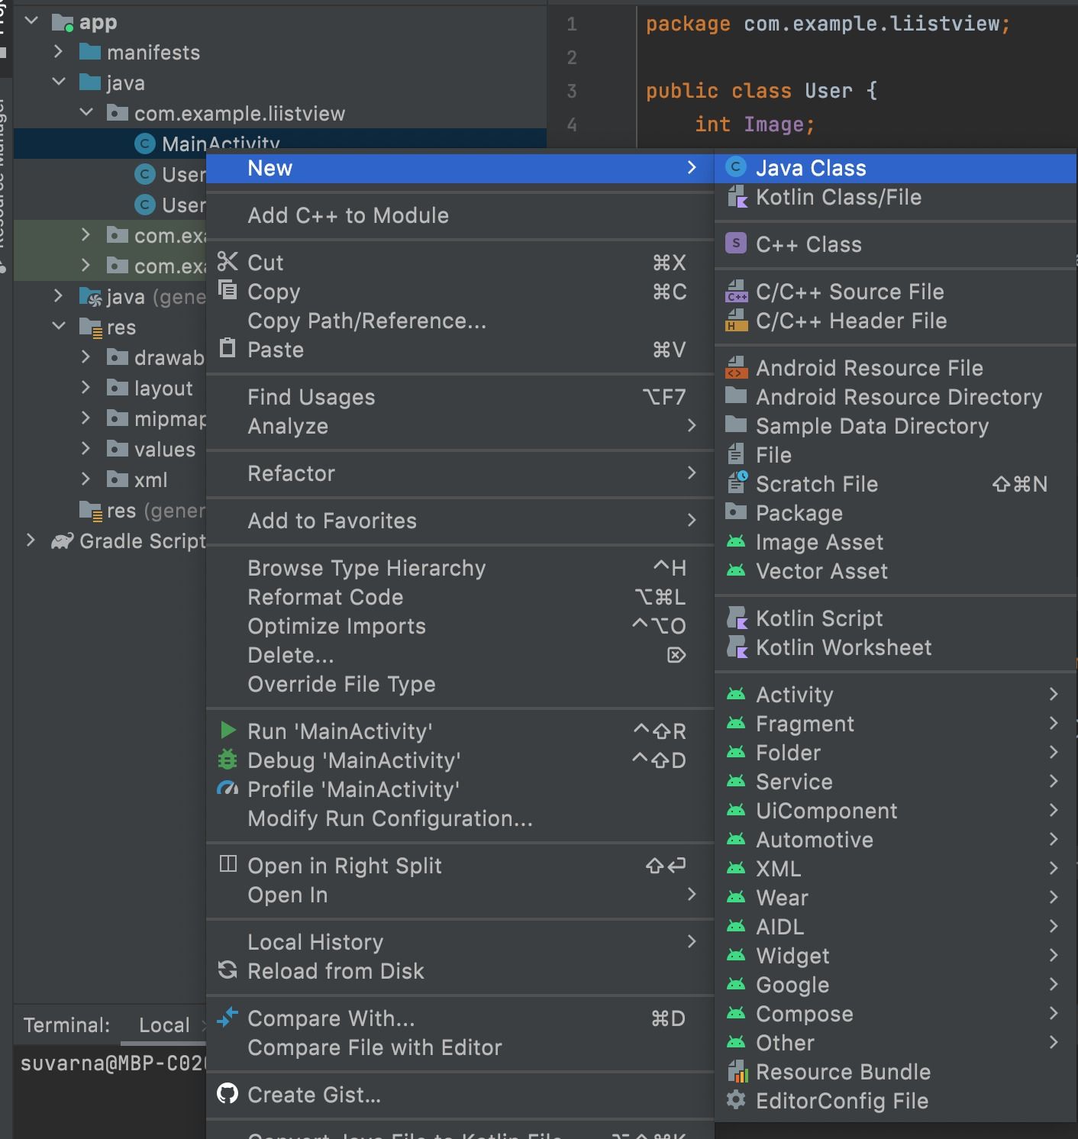Reload MainActivity from Disk
1078x1139 pixels.
[x=336, y=971]
